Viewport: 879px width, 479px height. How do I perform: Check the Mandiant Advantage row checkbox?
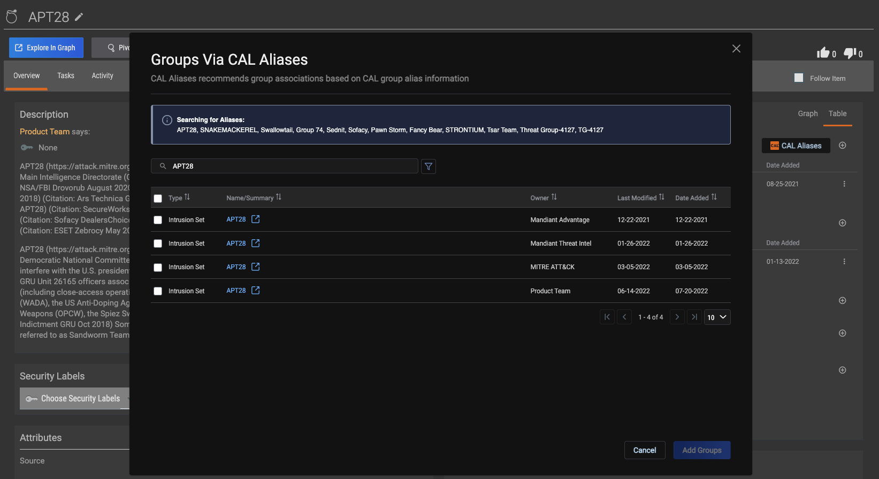(x=158, y=220)
